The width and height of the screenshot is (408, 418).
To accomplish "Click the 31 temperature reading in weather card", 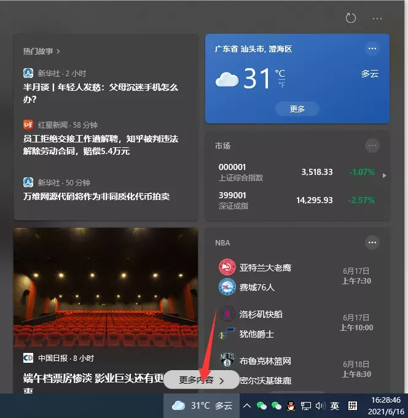I will point(257,79).
